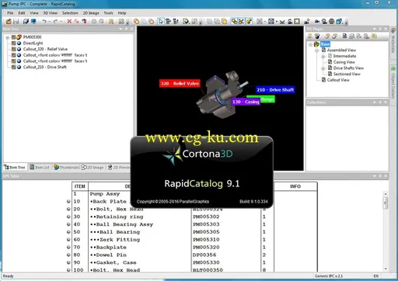Toggle the bullet marker for item 50 row
The width and height of the screenshot is (398, 281).
point(68,232)
